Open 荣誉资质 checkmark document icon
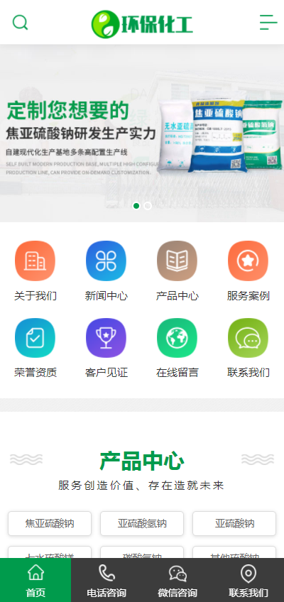This screenshot has height=602, width=284. tap(35, 338)
